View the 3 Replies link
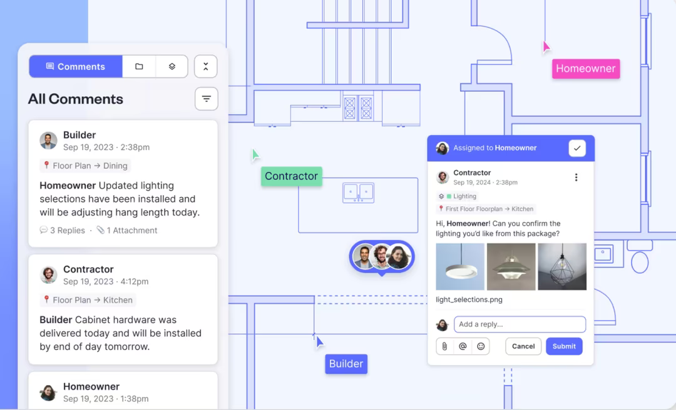Screen dimensions: 676x410 [x=63, y=231]
